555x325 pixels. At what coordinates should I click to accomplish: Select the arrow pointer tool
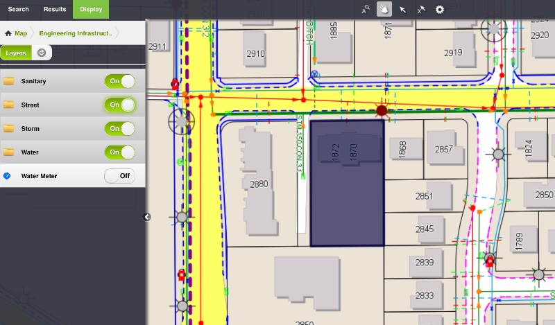402,9
